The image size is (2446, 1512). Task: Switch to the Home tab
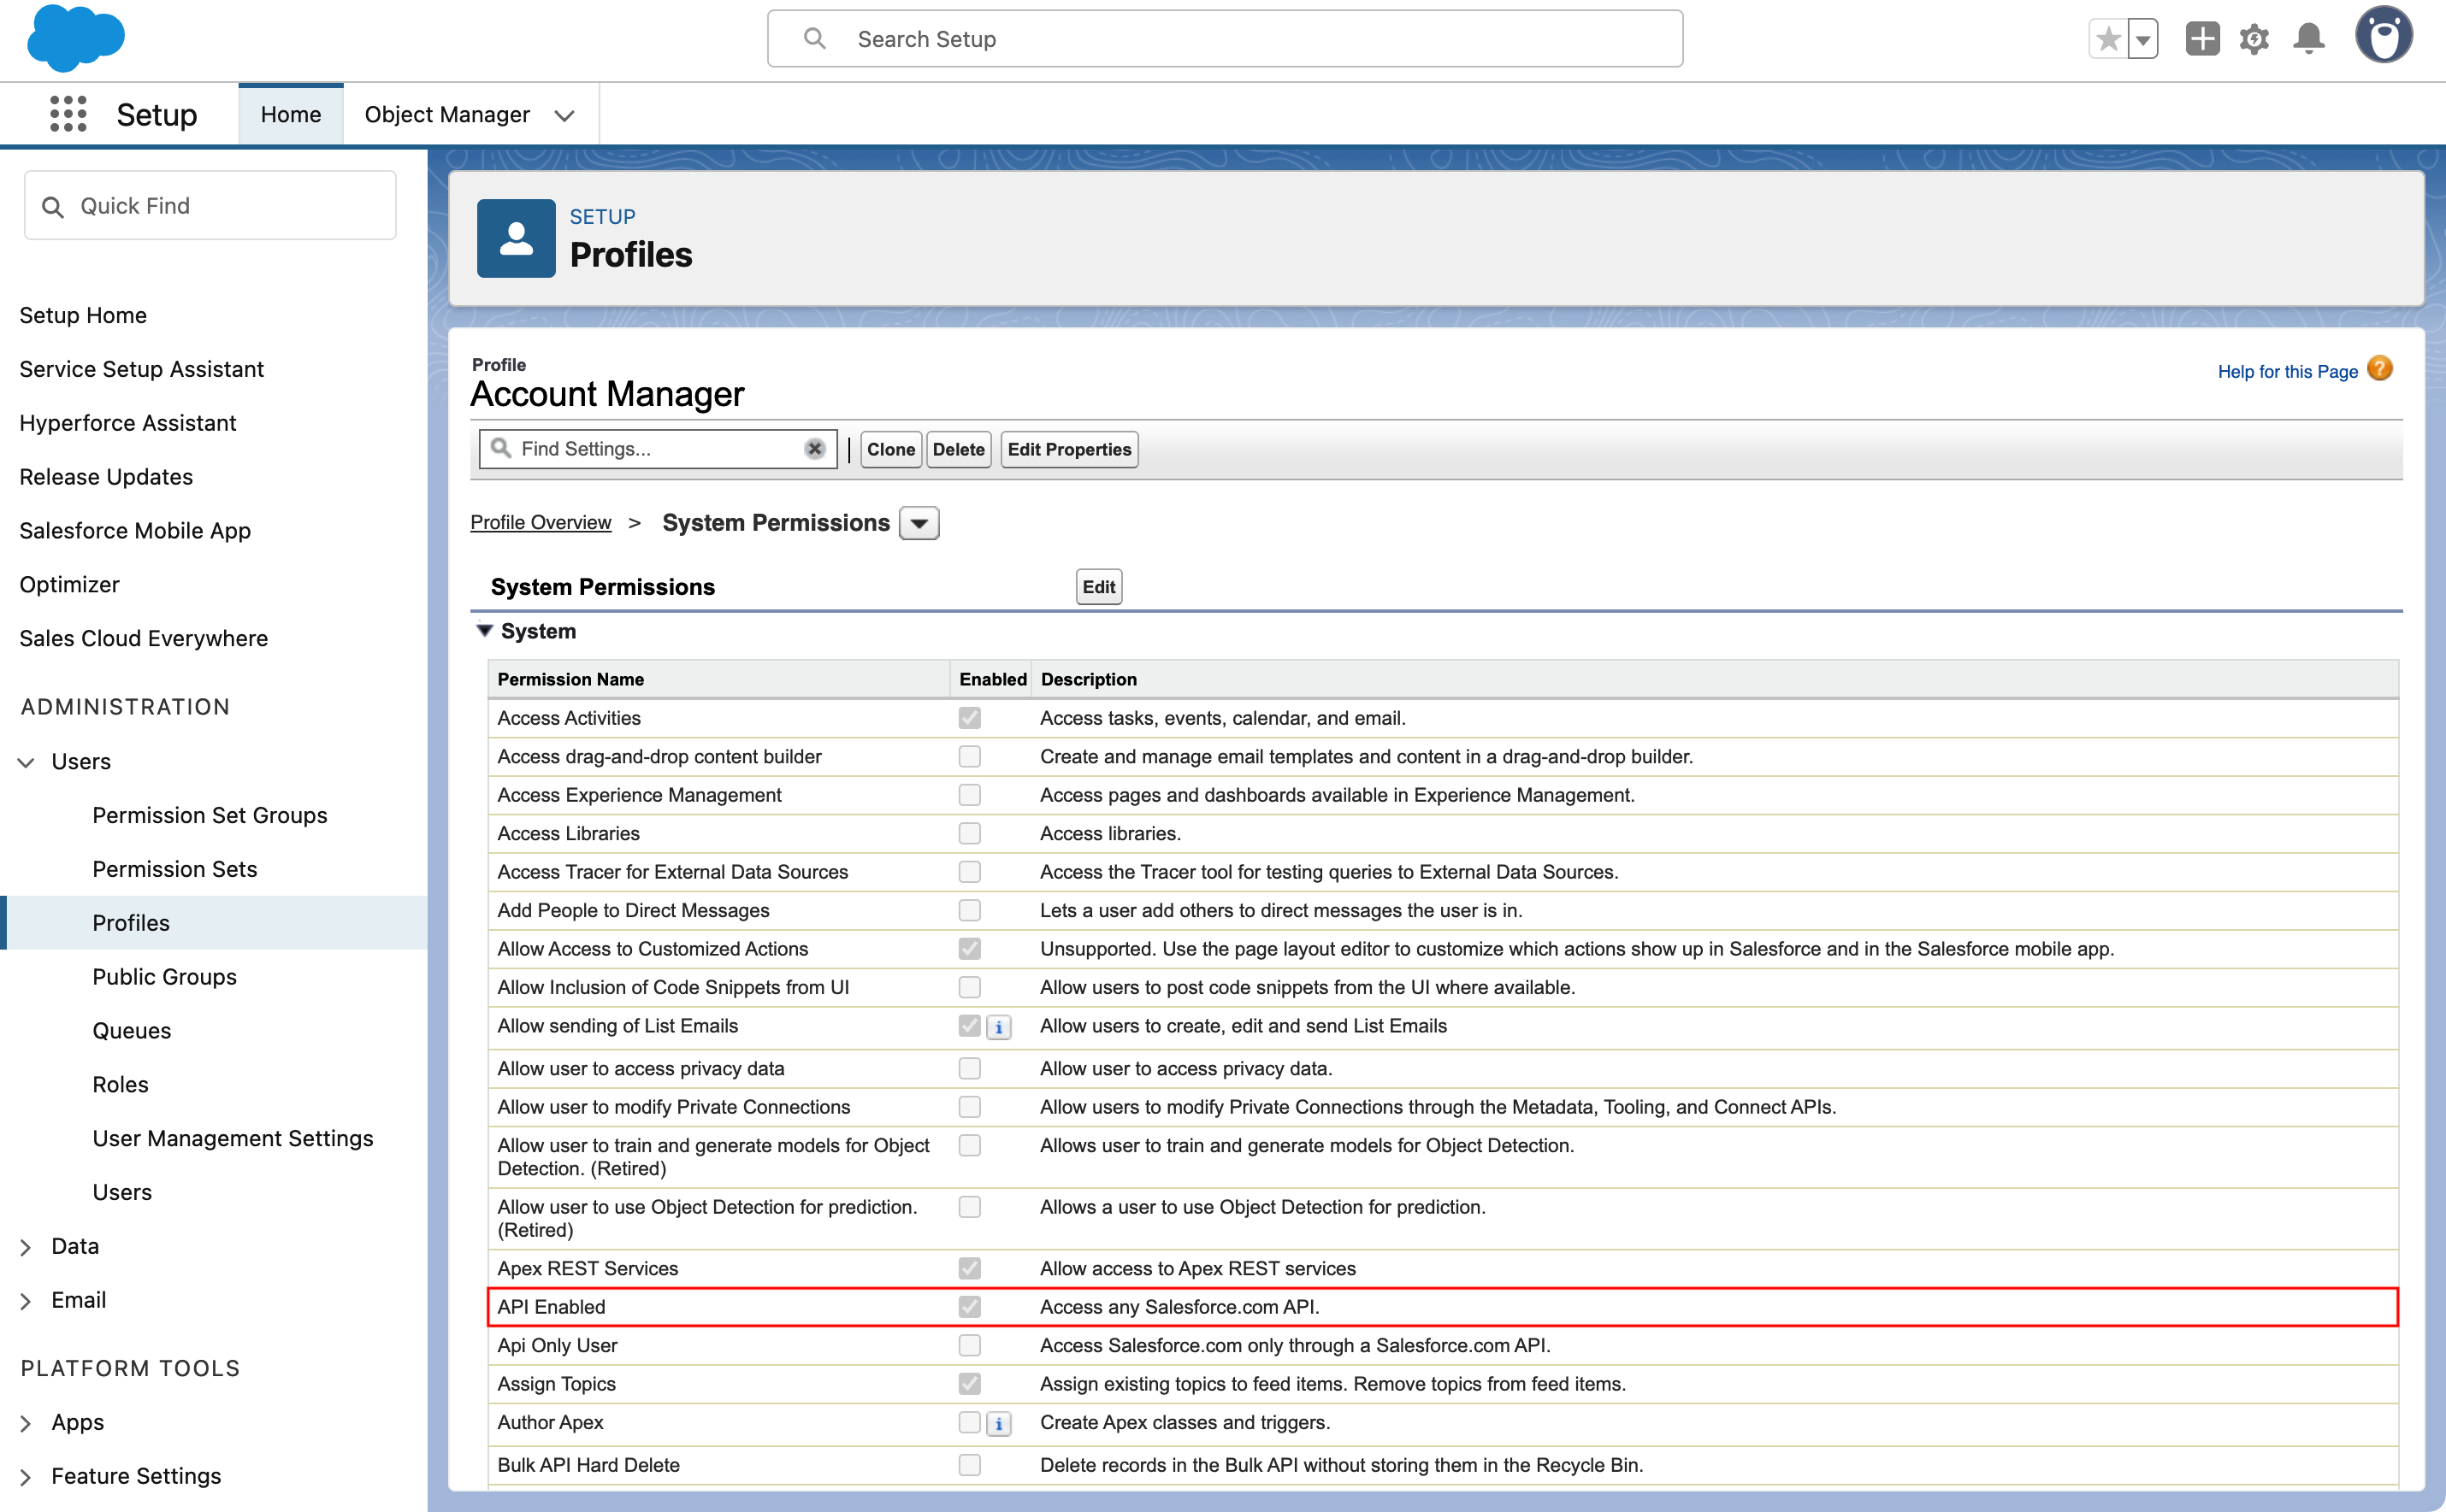[x=291, y=114]
